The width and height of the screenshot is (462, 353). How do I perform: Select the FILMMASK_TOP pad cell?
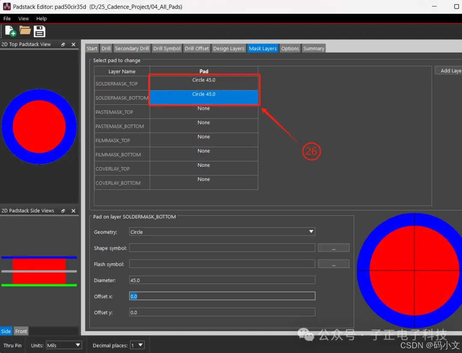[204, 140]
